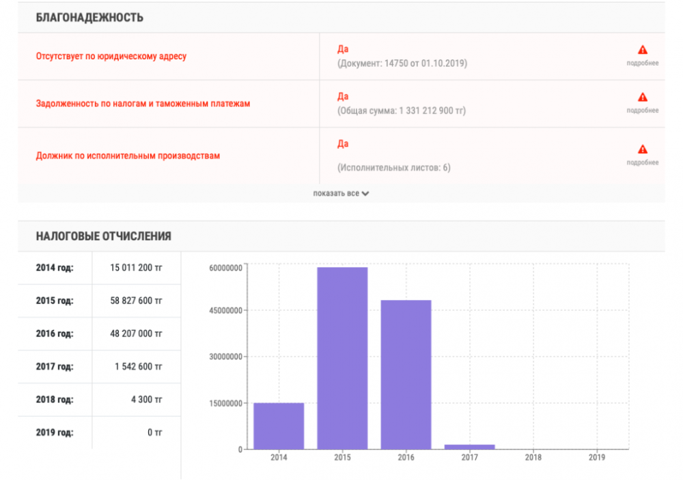Click the 2016 purple bar in chart
The height and width of the screenshot is (480, 683).
pos(406,375)
